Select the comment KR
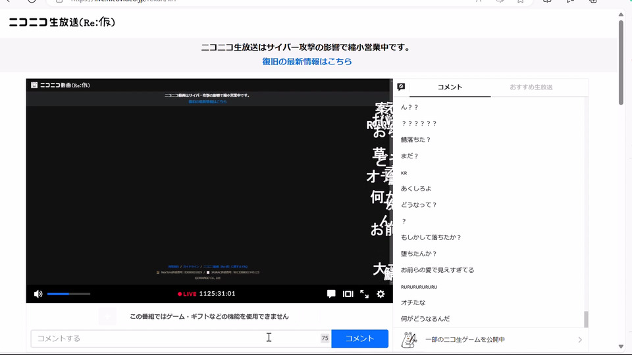632x355 pixels. [x=404, y=173]
